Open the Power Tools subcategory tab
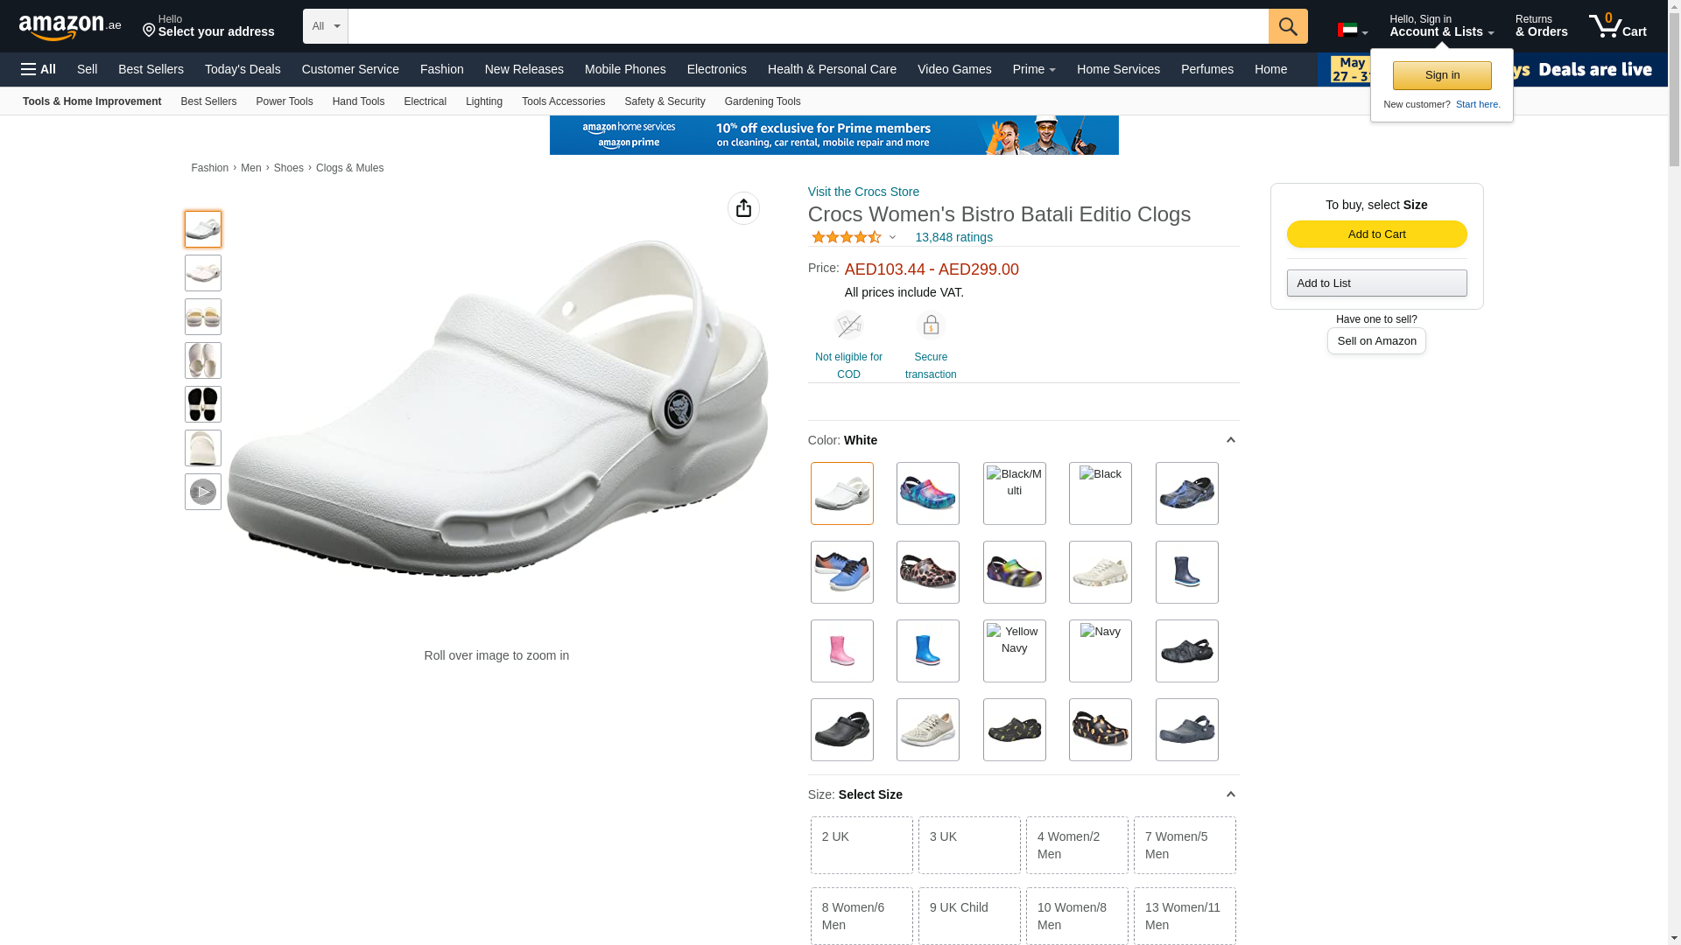 (284, 101)
